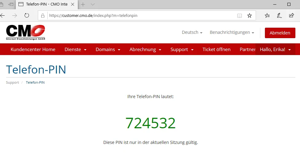Click the Telefon-PIN page heading

click(x=36, y=69)
